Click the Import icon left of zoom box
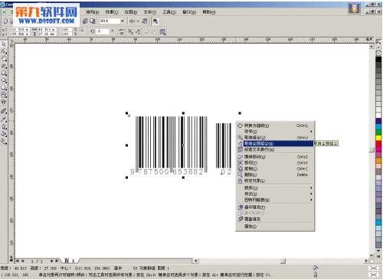The width and height of the screenshot is (383, 280). tap(85, 21)
